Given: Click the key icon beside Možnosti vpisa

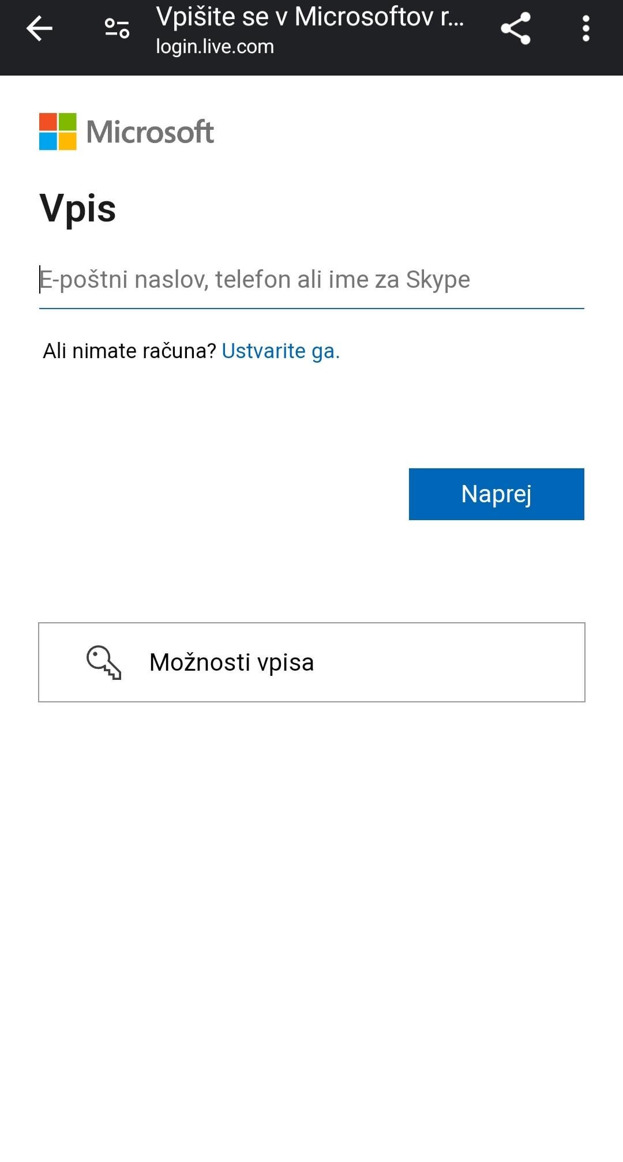Looking at the screenshot, I should pos(104,662).
